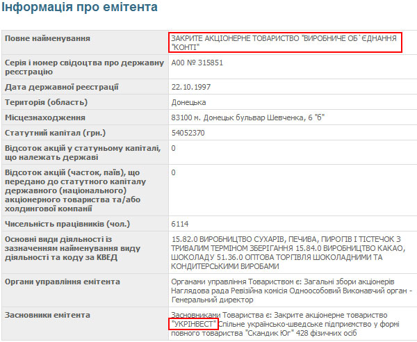Select the statutory capital value 54052370
The height and width of the screenshot is (342, 417).
tap(189, 133)
